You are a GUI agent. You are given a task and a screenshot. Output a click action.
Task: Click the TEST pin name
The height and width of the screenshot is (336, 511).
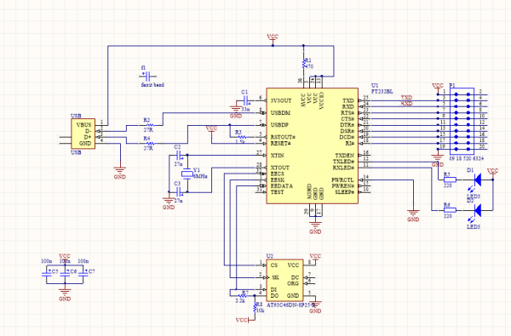(x=277, y=192)
